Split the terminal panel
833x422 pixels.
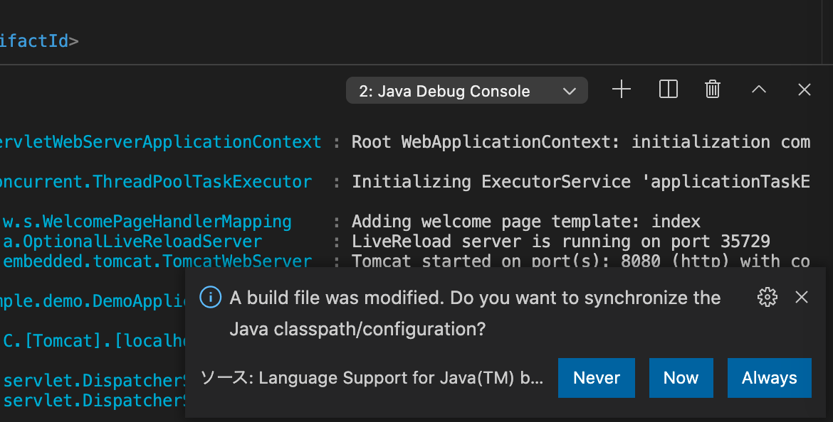pos(668,90)
